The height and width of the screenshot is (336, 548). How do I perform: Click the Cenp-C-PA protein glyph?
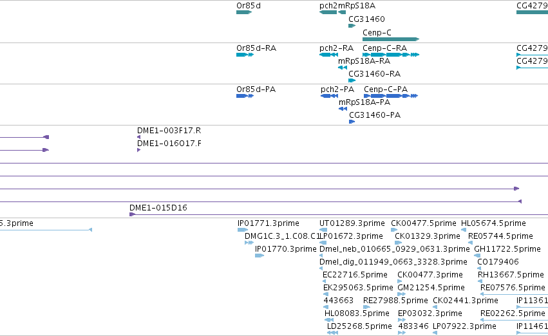click(x=391, y=96)
